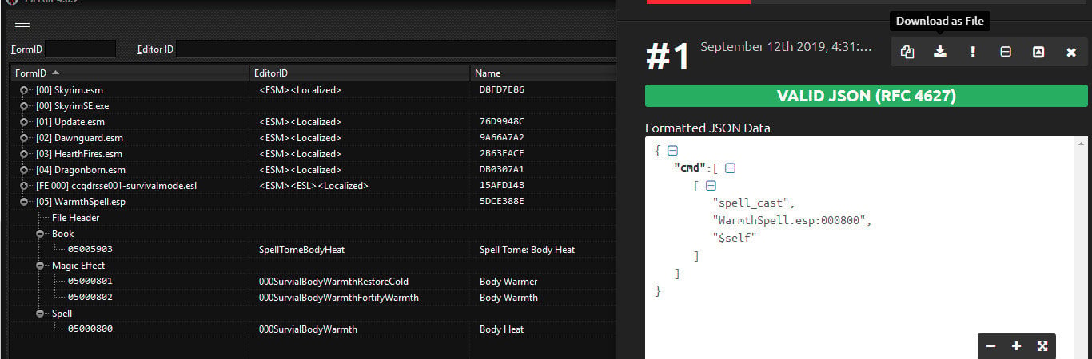Screen dimensions: 1092x359
Task: Click the 9A66A7A2 value for Dawnguard.esm
Action: tap(502, 138)
